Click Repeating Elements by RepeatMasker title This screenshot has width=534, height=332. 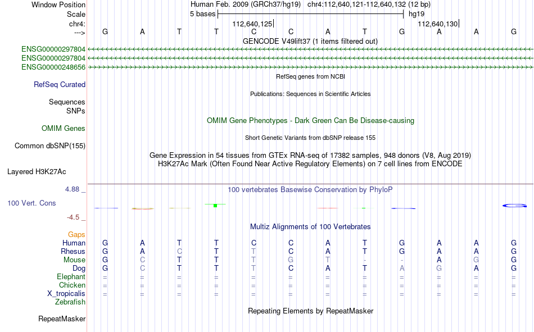click(x=311, y=311)
